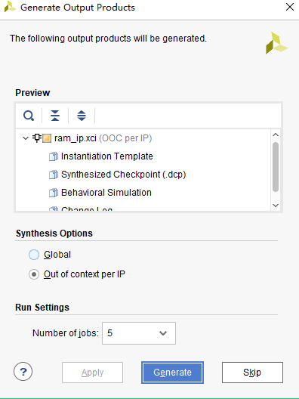Close the Generate Output Products dialog
Viewport: 299px width, 399px height.
coord(290,7)
